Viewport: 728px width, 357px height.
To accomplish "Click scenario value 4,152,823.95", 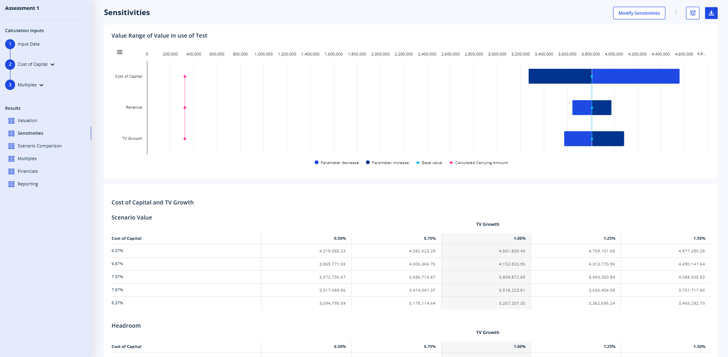I will (512, 264).
